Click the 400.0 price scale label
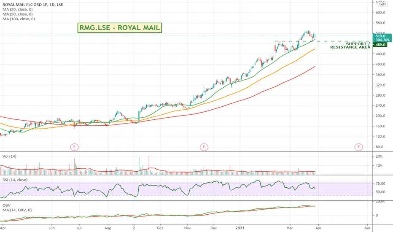This screenshot has height=232, width=393. pos(380,64)
